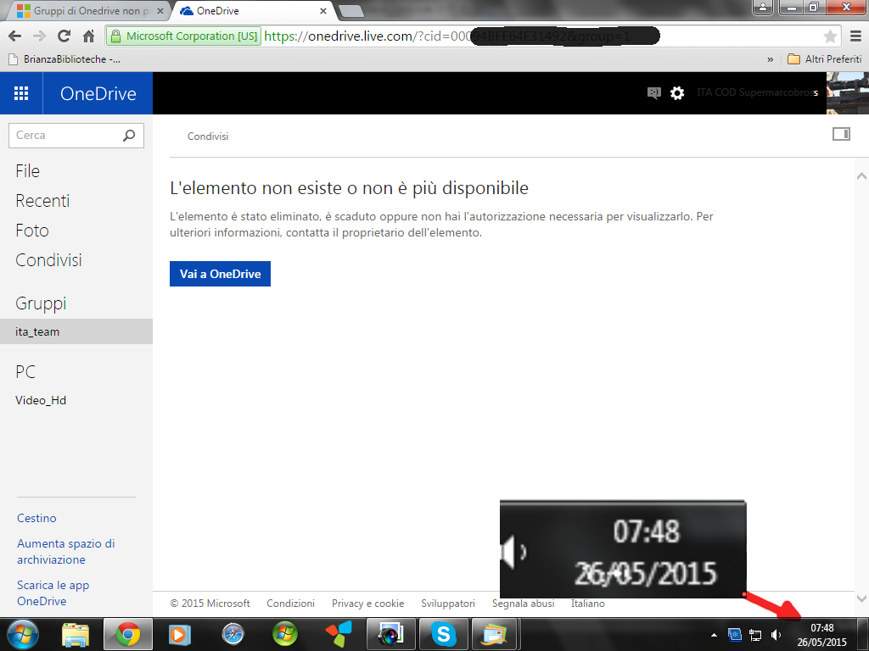
Task: Change language via Italiano link
Action: point(588,604)
